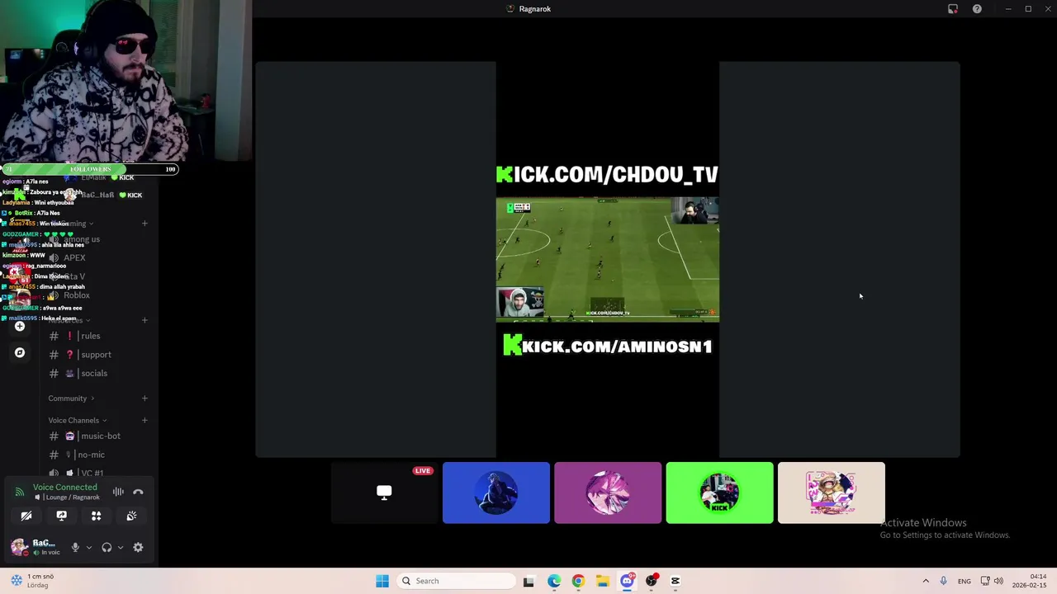
Task: Mute the microphone in user panel
Action: (x=75, y=547)
